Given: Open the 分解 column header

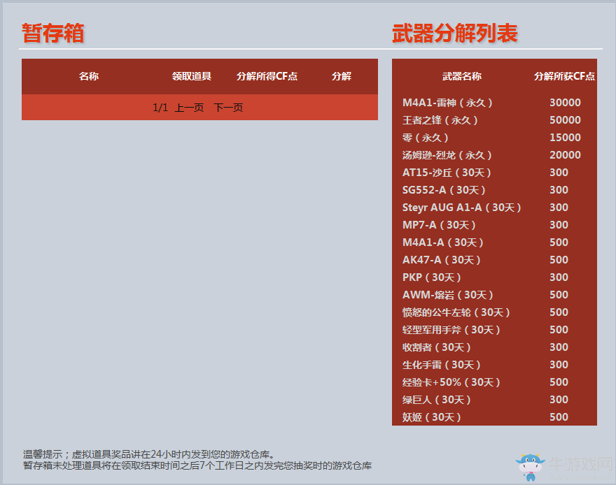Looking at the screenshot, I should pos(342,77).
